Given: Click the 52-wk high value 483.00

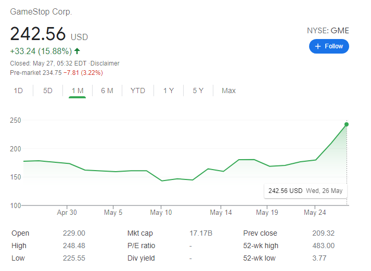Looking at the screenshot, I should pos(324,246).
